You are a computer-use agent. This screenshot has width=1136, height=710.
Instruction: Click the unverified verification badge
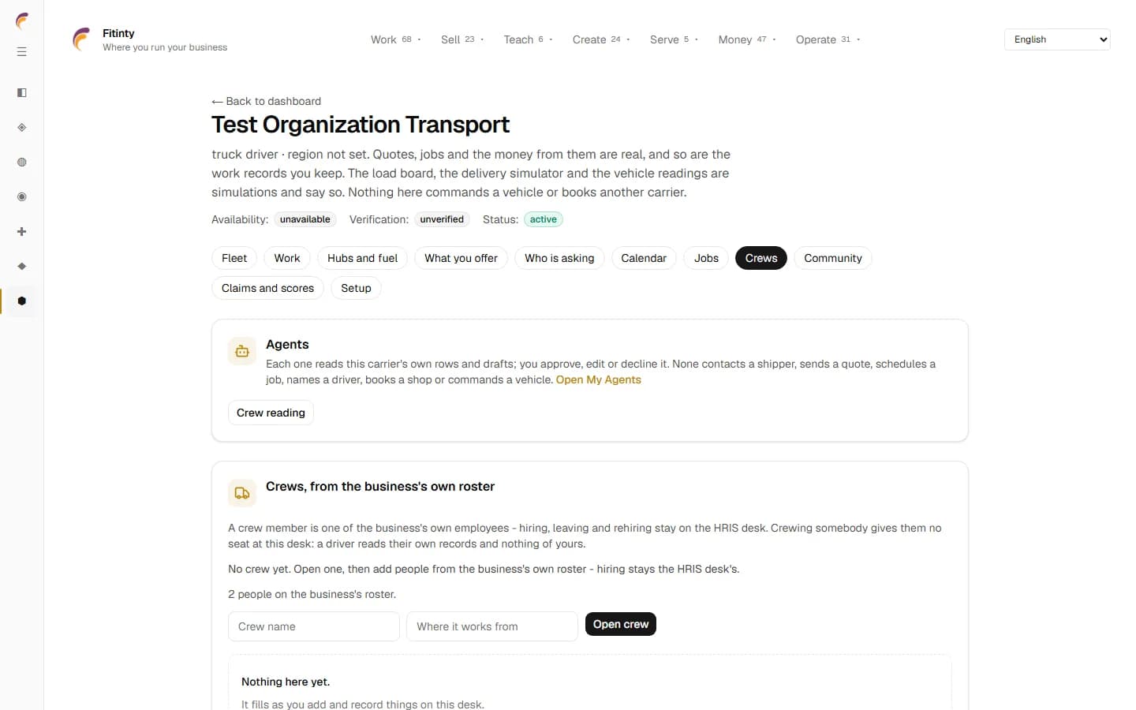point(442,219)
